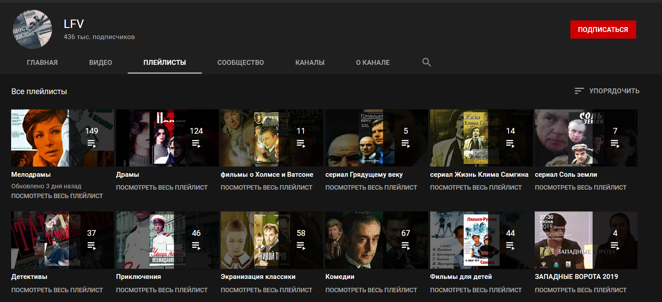The height and width of the screenshot is (302, 662).
Task: Open the фильмы о Холмсе и Ватсоне thumbnail
Action: 272,138
